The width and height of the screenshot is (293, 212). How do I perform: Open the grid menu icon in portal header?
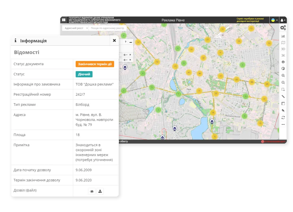coord(64,20)
